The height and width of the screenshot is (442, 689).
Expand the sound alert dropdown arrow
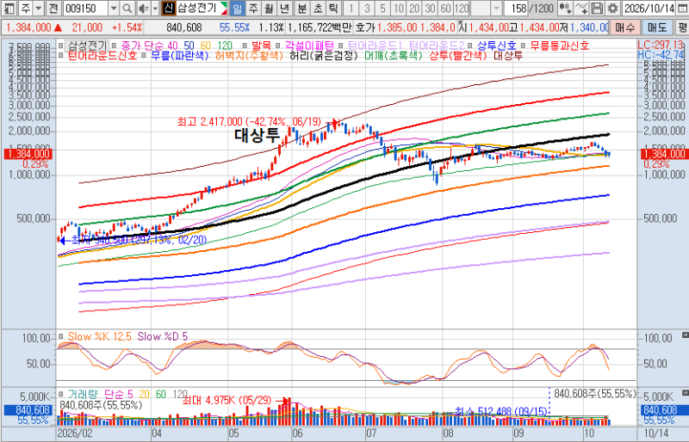(x=155, y=8)
